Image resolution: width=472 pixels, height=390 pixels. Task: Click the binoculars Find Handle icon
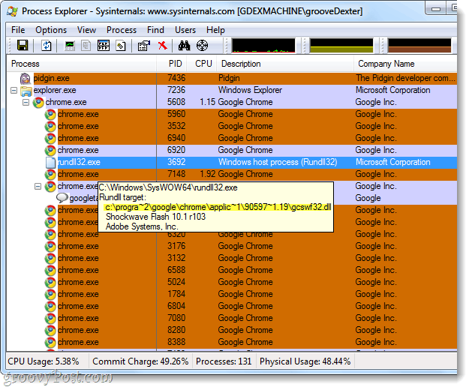[184, 46]
